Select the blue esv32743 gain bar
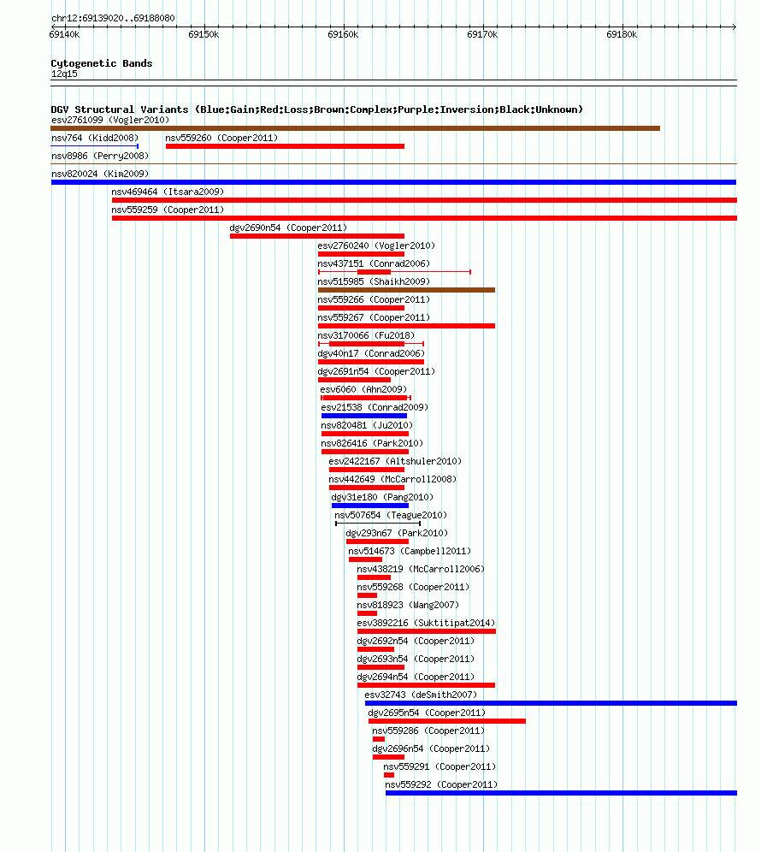This screenshot has height=852, width=761. pyautogui.click(x=551, y=703)
